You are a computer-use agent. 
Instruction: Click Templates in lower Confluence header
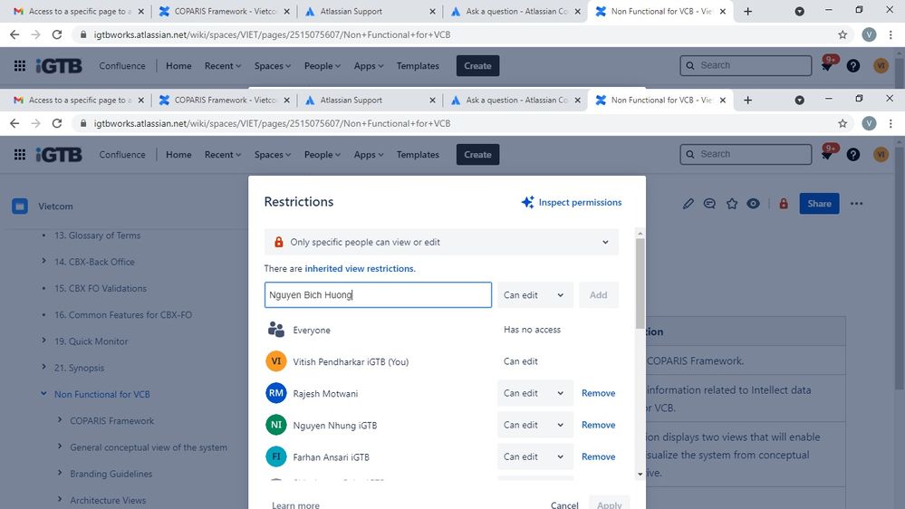[418, 155]
